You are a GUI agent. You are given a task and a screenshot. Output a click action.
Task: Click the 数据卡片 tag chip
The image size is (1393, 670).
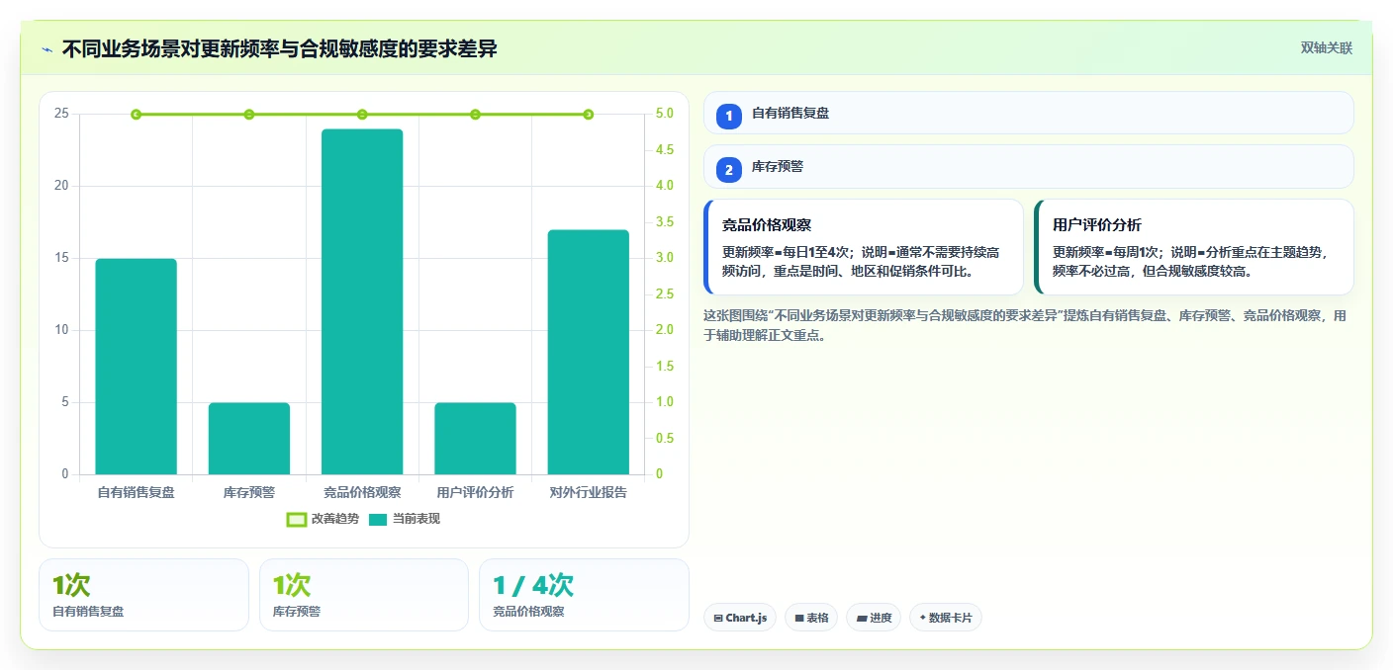(x=946, y=618)
